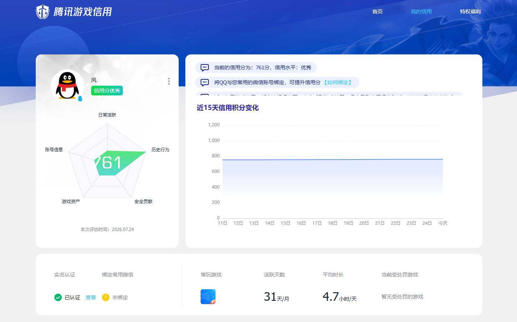Click the 实名认证 label
The width and height of the screenshot is (517, 322).
tap(65, 275)
